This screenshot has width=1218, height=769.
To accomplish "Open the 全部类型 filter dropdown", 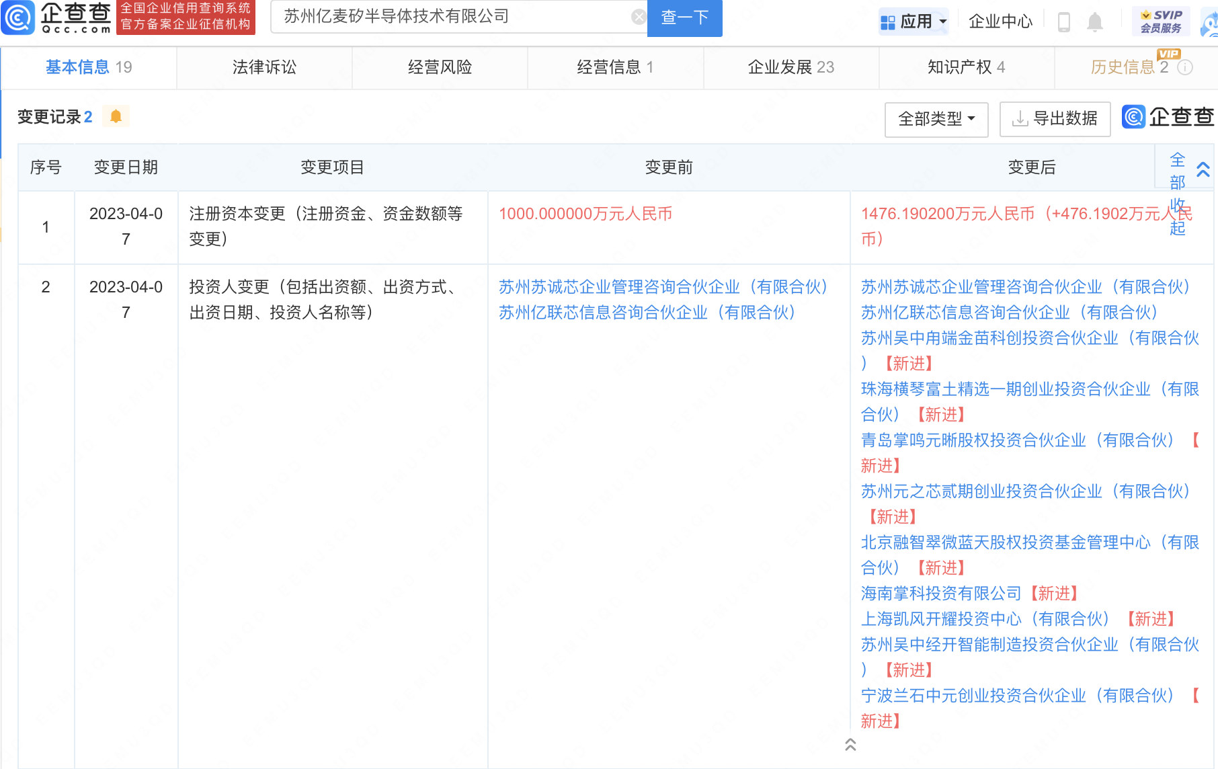I will click(x=936, y=119).
